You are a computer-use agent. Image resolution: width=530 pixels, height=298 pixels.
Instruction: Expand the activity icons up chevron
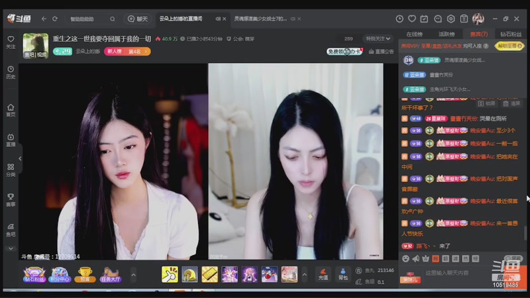[134, 275]
